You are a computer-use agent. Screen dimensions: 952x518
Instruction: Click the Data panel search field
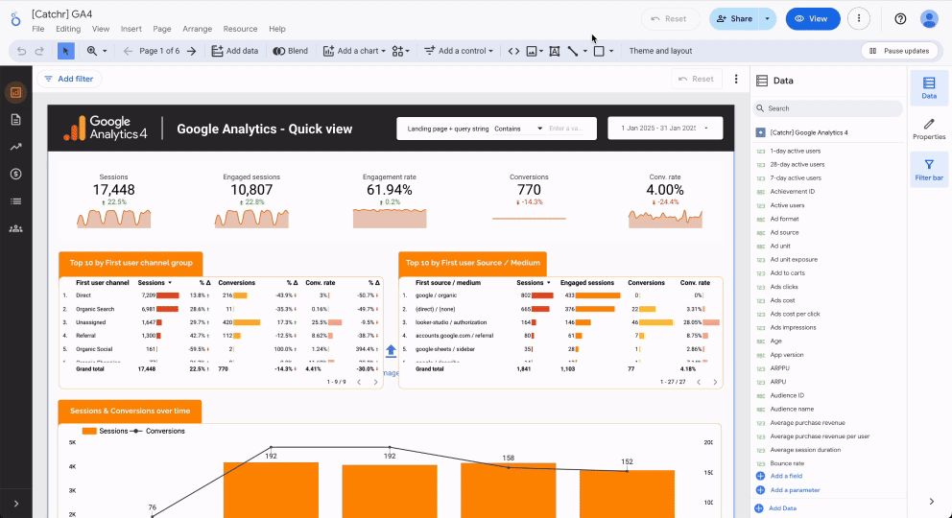tap(828, 108)
